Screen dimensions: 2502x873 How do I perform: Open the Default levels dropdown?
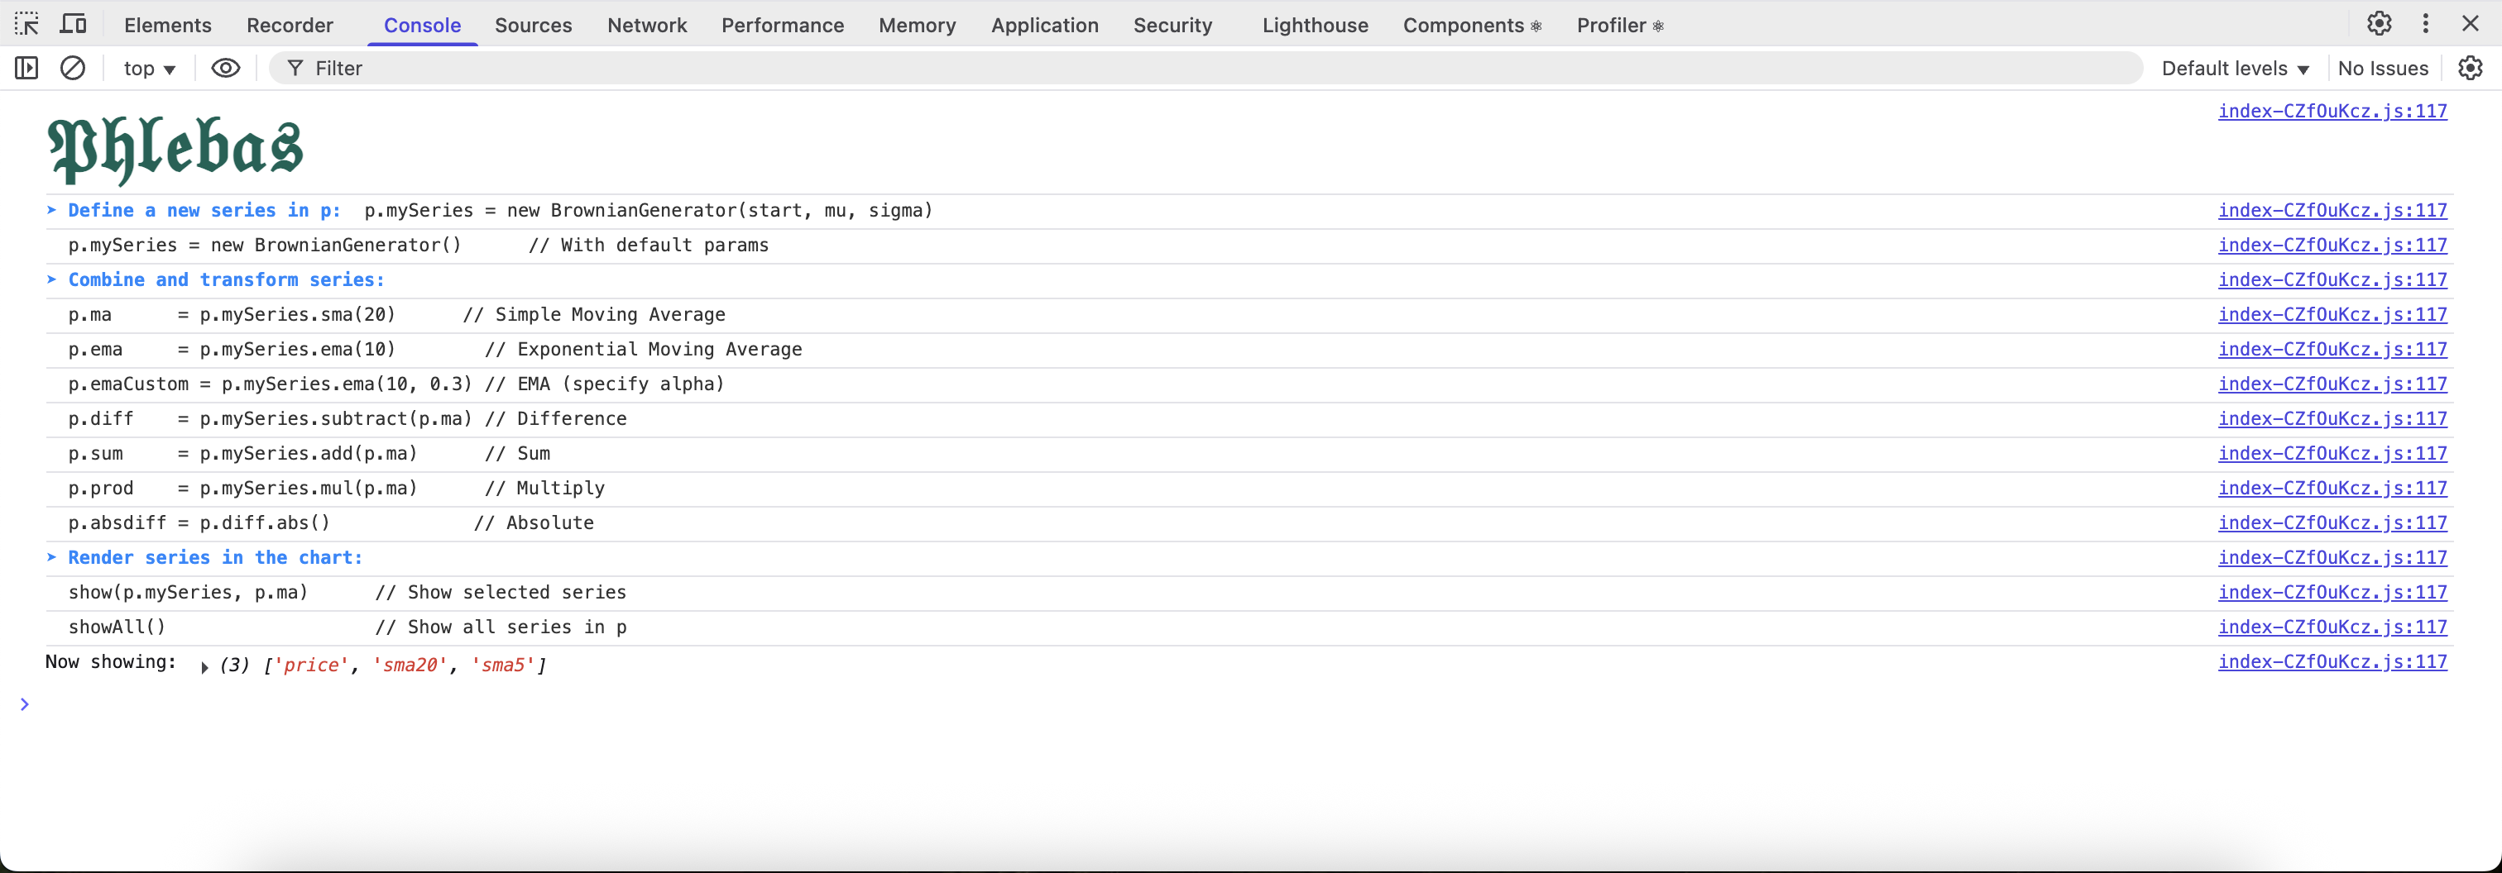coord(2235,68)
